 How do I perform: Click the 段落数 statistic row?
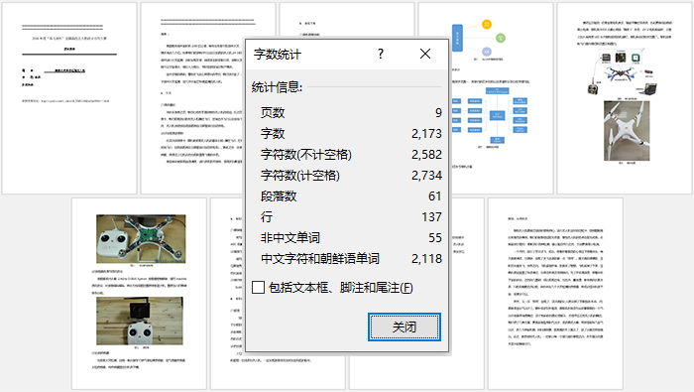coord(351,196)
